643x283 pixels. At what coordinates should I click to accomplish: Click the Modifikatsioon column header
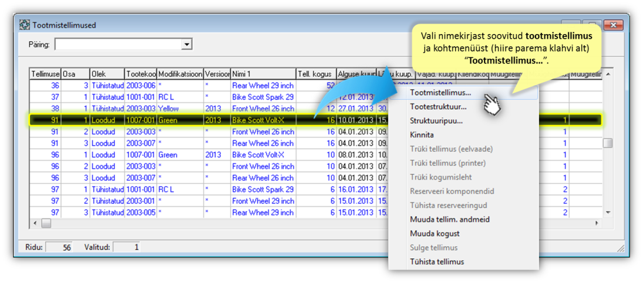(x=180, y=74)
